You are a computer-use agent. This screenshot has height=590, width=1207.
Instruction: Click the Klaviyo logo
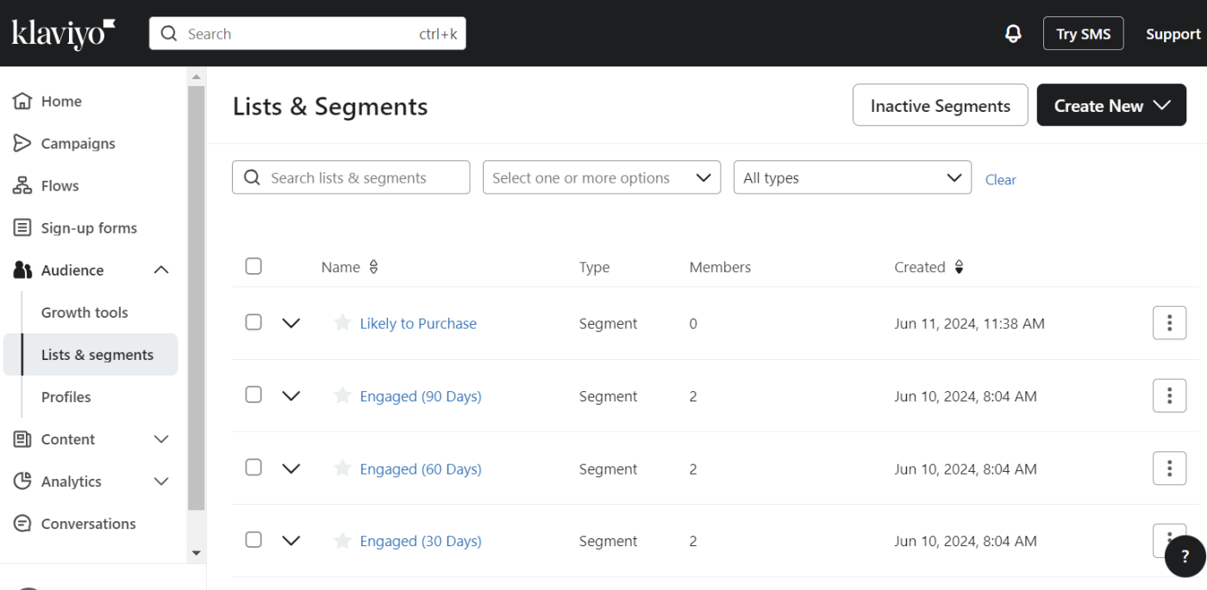coord(64,34)
